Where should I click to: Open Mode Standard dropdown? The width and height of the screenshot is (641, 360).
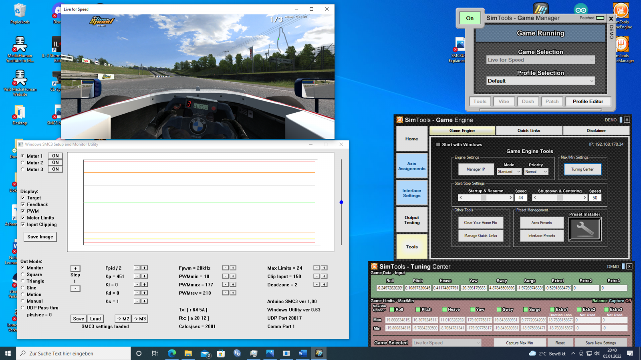[509, 172]
